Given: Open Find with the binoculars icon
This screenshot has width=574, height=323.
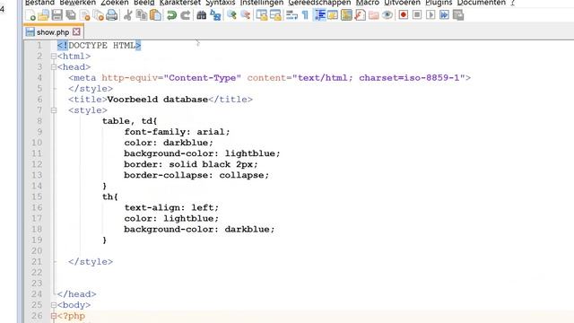Looking at the screenshot, I should pos(201,15).
